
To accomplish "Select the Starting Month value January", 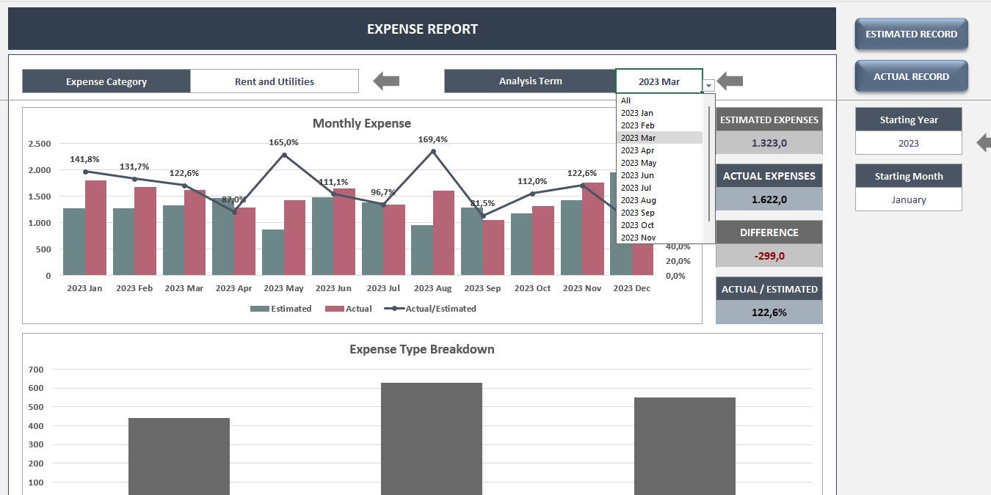I will pos(908,199).
